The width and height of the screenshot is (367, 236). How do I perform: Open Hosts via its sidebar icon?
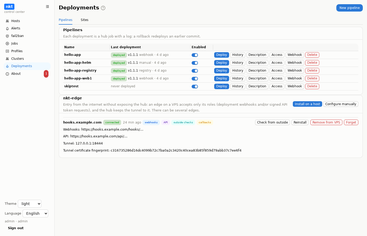[7, 21]
